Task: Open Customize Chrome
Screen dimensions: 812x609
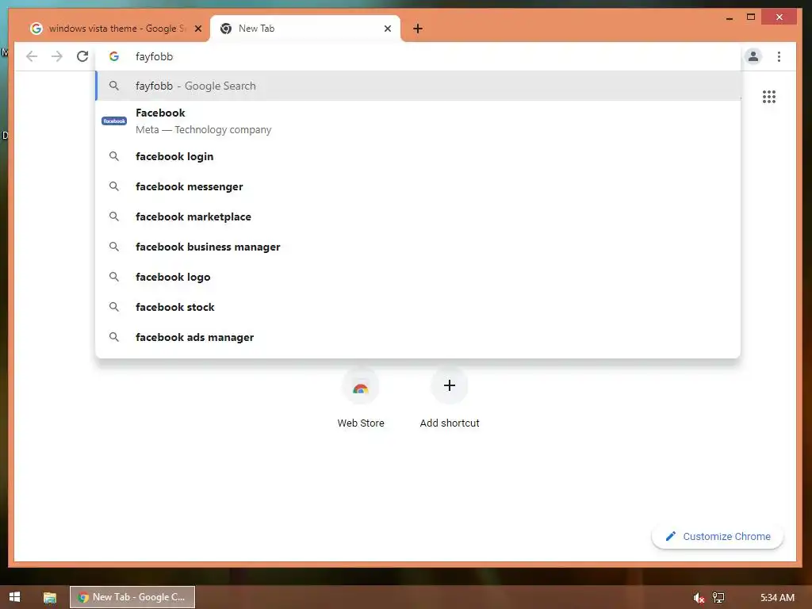Action: (717, 537)
